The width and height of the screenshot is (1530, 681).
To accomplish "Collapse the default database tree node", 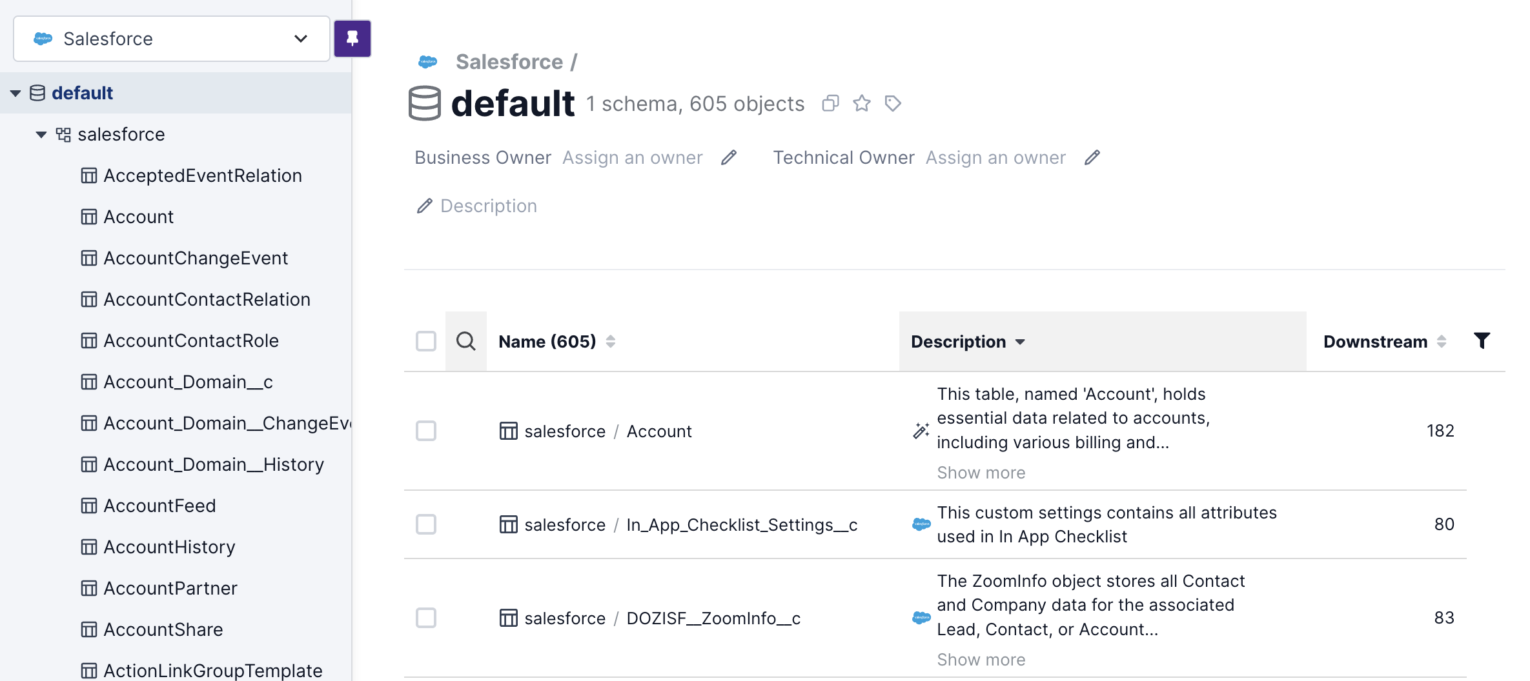I will (15, 94).
